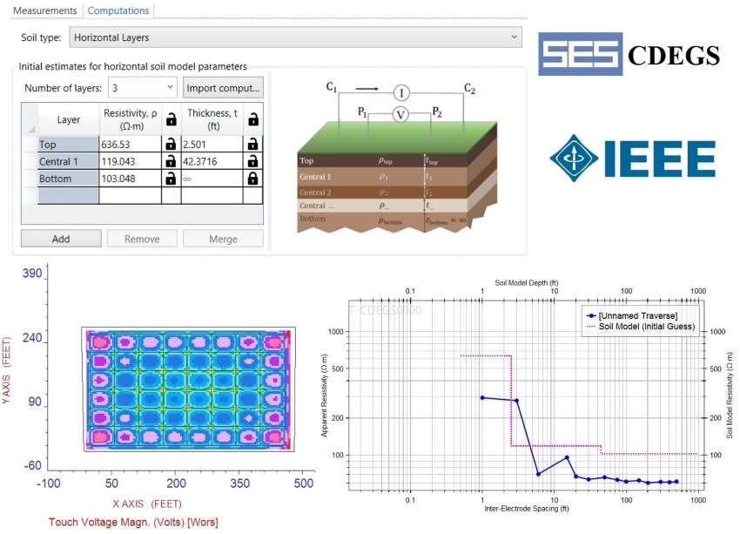This screenshot has height=534, width=740.
Task: Toggle the Central 1 thickness lock
Action: coord(253,161)
